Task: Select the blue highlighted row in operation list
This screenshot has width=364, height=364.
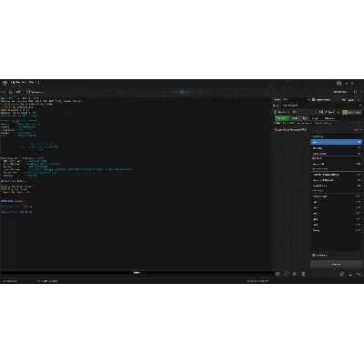Action: click(x=336, y=142)
